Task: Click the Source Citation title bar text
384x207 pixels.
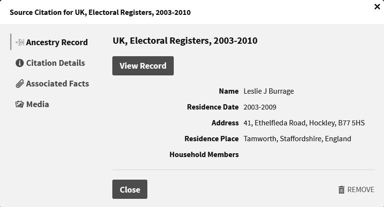Action: pyautogui.click(x=100, y=12)
